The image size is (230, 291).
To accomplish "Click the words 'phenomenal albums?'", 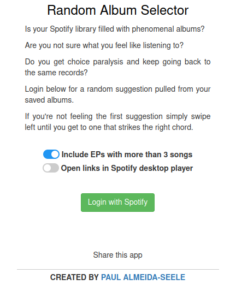I will (168, 29).
